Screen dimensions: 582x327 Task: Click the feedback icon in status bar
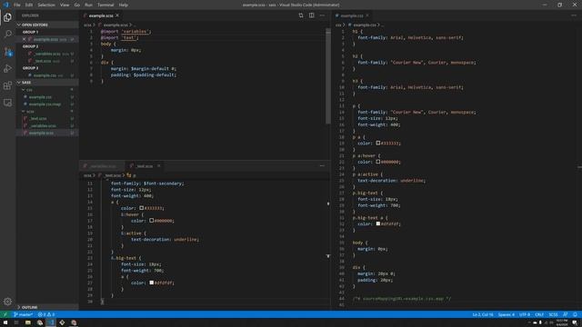(x=565, y=314)
